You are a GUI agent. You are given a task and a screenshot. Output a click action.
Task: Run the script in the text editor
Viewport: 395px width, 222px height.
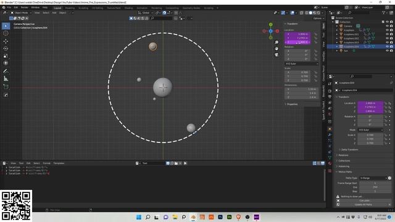click(x=185, y=163)
